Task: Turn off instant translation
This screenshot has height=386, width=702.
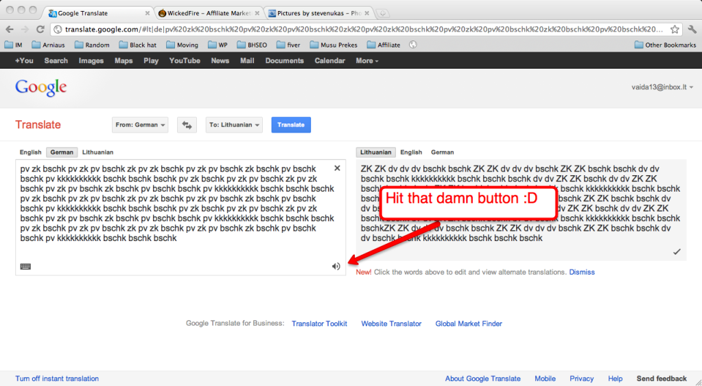Action: point(57,379)
